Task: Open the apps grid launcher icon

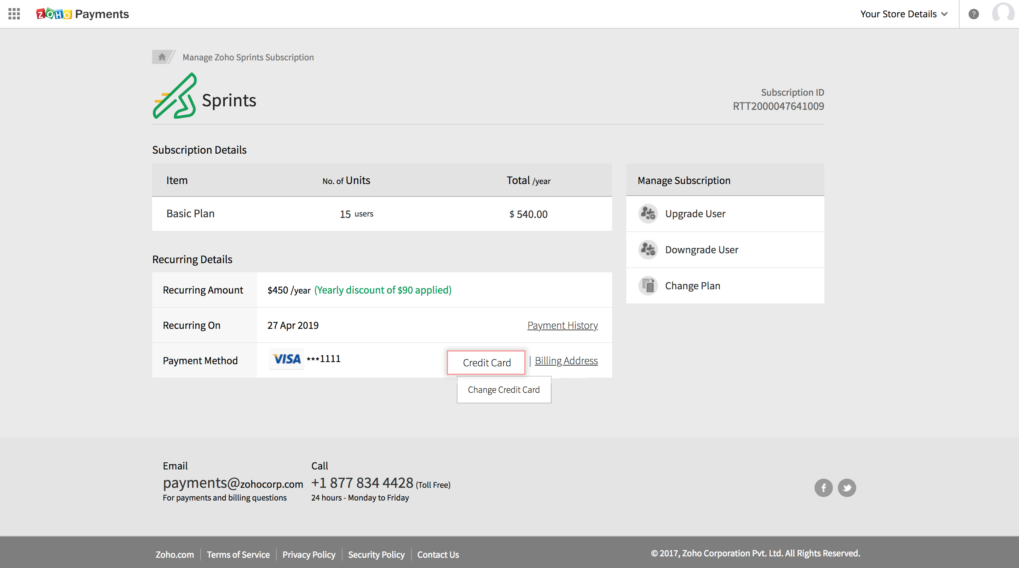Action: click(x=14, y=14)
